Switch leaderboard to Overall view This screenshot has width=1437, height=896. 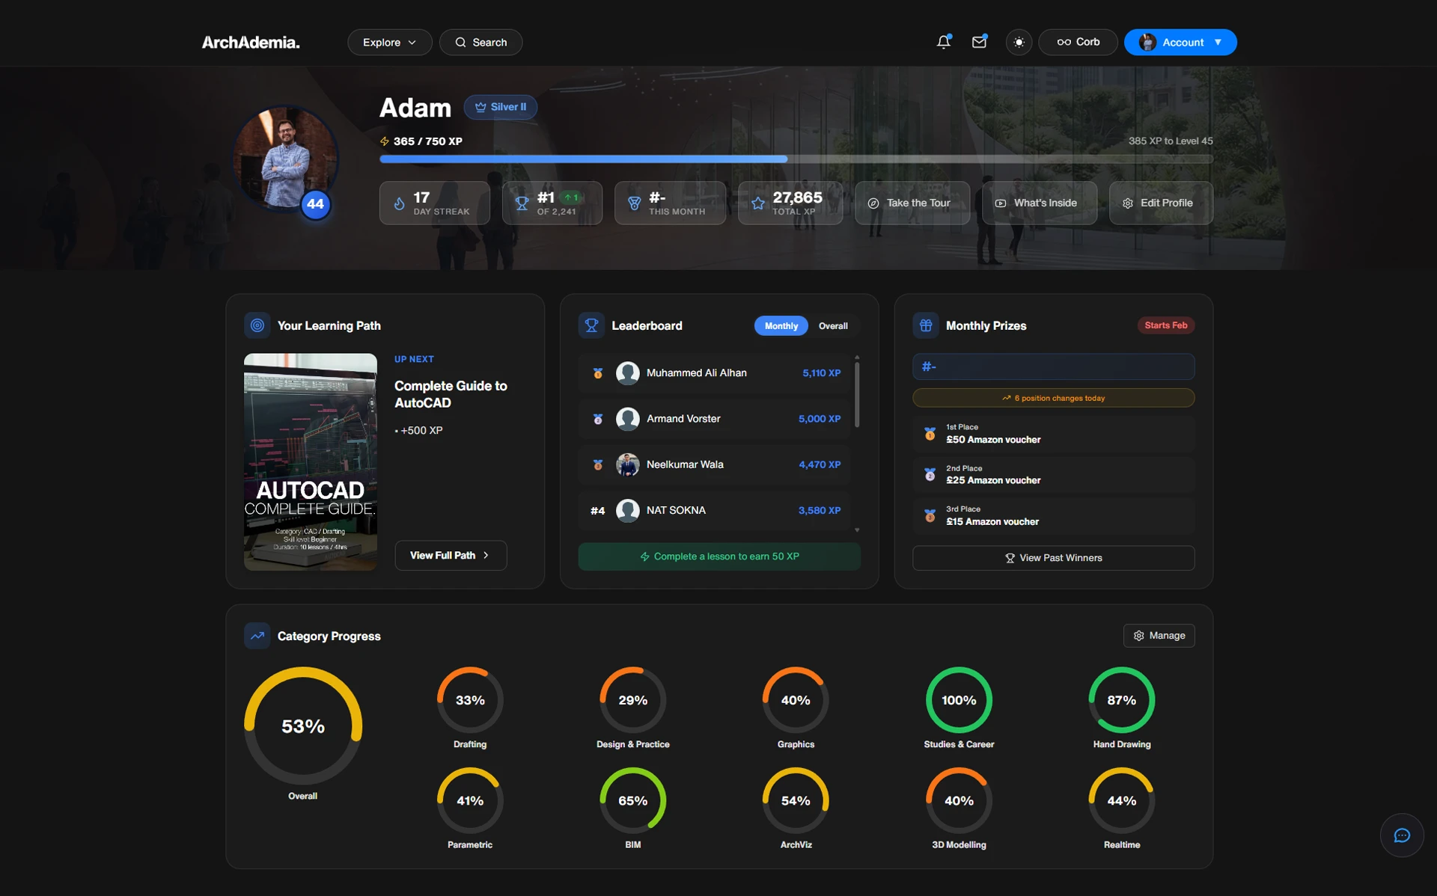(832, 326)
